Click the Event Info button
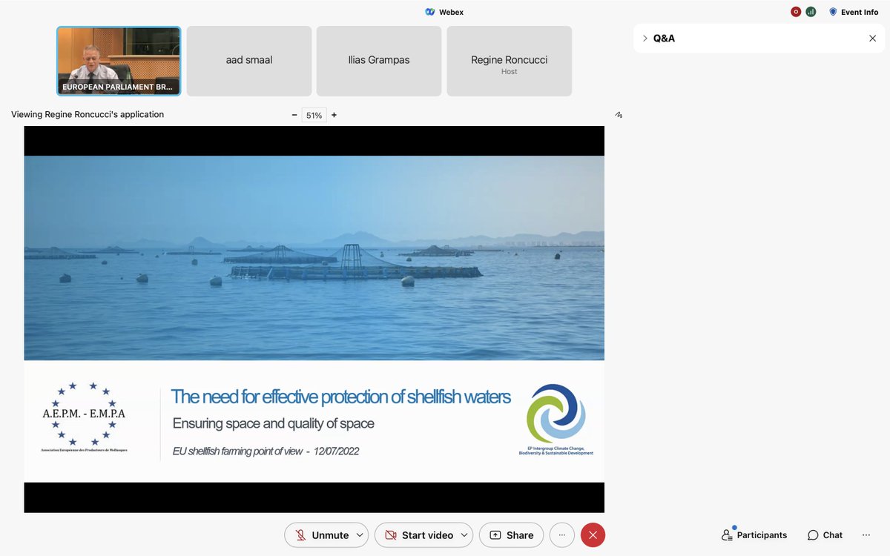Image resolution: width=890 pixels, height=556 pixels. (x=854, y=12)
